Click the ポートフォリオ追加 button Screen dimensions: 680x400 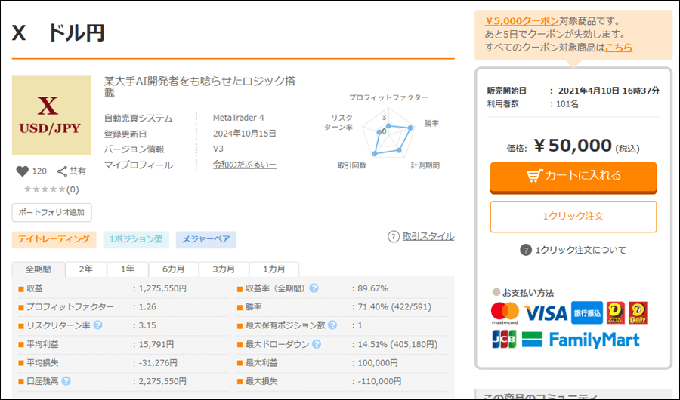click(x=51, y=212)
